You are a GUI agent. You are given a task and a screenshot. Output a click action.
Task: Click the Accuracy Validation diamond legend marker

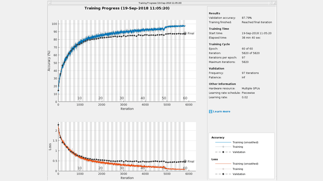coord(223,152)
